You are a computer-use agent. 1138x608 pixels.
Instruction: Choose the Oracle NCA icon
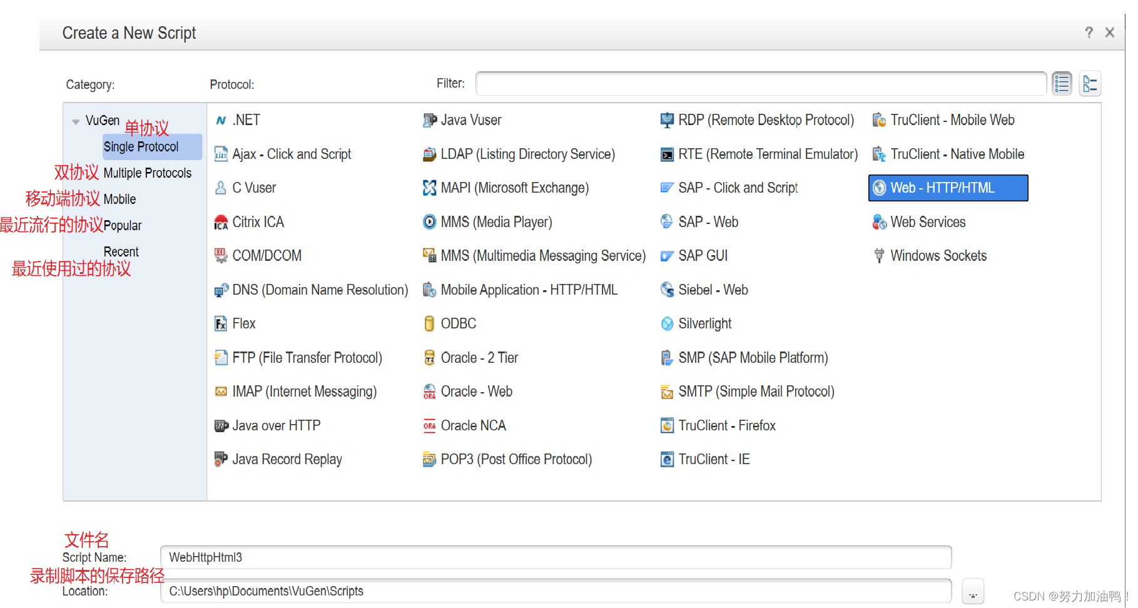[x=429, y=425]
